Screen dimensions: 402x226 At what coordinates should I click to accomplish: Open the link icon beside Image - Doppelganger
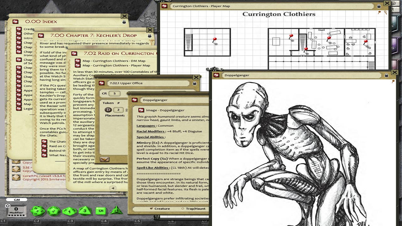tap(141, 110)
